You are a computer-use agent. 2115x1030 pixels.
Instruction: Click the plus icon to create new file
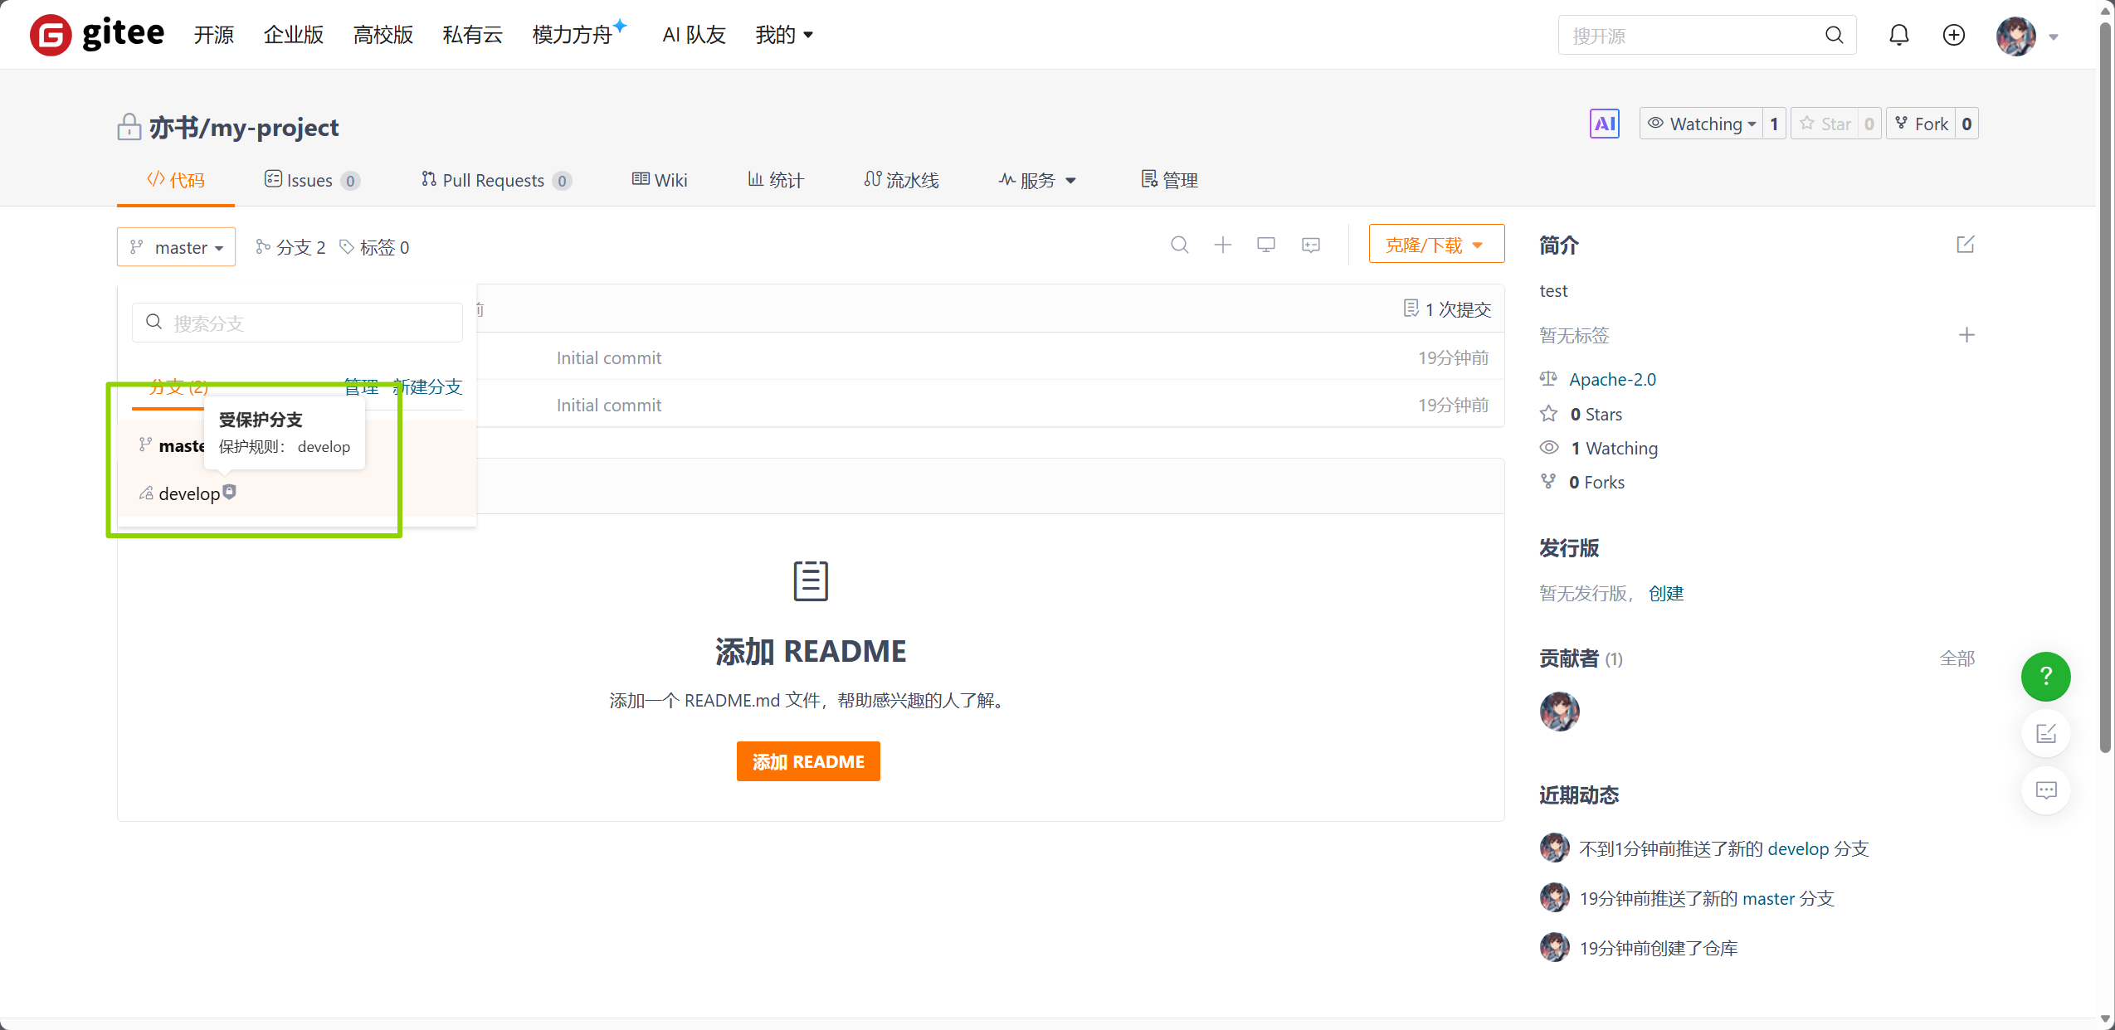pos(1222,245)
